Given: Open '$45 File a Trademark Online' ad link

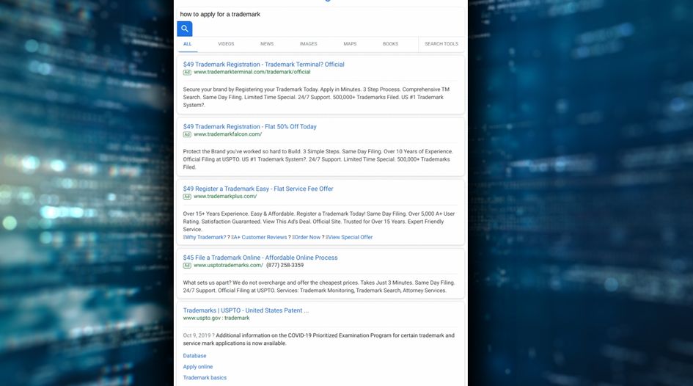Looking at the screenshot, I should click(260, 258).
